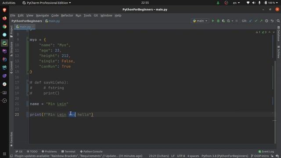The image size is (281, 158).
Task: Run the main configuration with the play icon
Action: 213,21
